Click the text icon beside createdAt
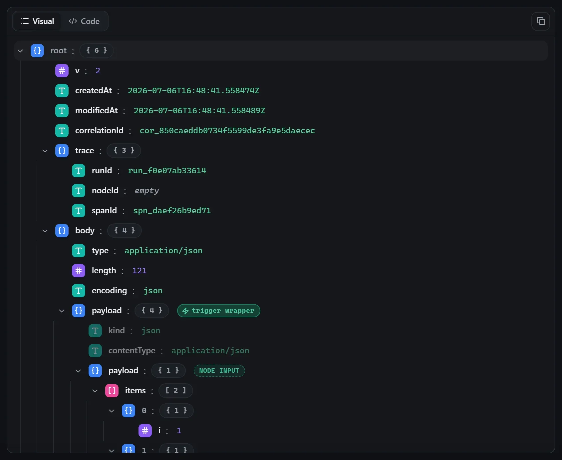The width and height of the screenshot is (562, 460). click(62, 91)
